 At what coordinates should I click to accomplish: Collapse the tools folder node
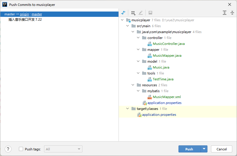click(138, 73)
